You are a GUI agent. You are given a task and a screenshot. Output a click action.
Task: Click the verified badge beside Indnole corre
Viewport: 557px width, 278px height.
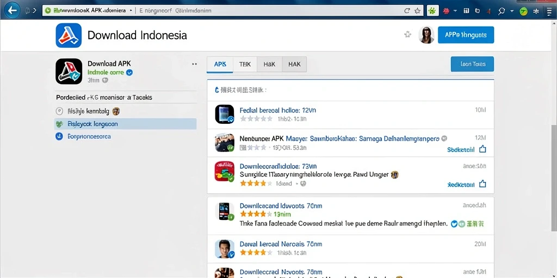click(129, 72)
